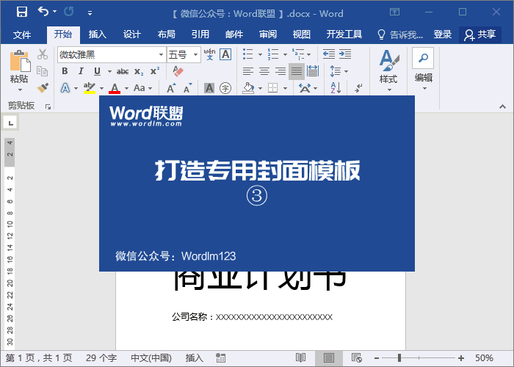Switch to the 引用 ribbon tab
The image size is (514, 367).
click(x=200, y=34)
